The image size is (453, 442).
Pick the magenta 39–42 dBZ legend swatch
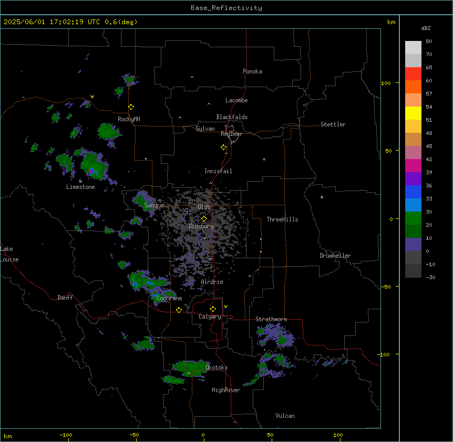pos(413,165)
